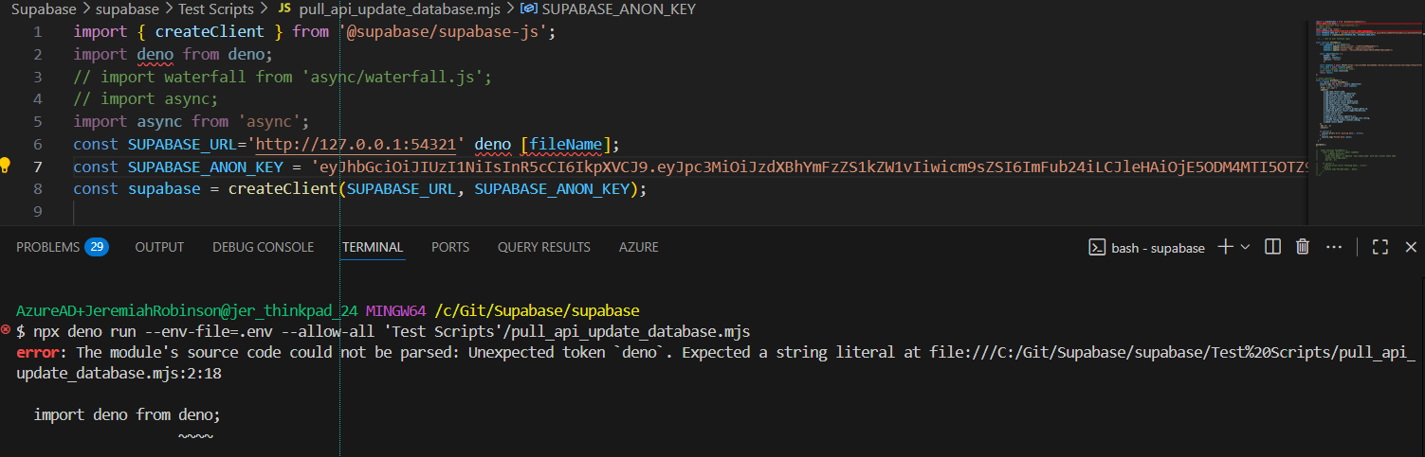Click line number 1 in the gutter

[x=37, y=32]
